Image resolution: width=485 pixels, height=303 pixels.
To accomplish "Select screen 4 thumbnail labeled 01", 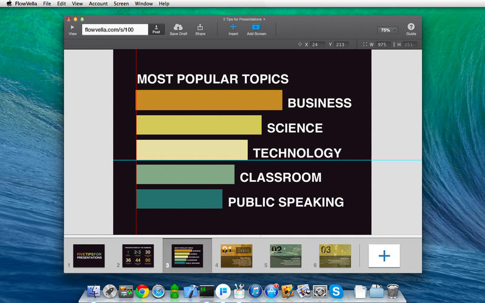I will (x=236, y=256).
